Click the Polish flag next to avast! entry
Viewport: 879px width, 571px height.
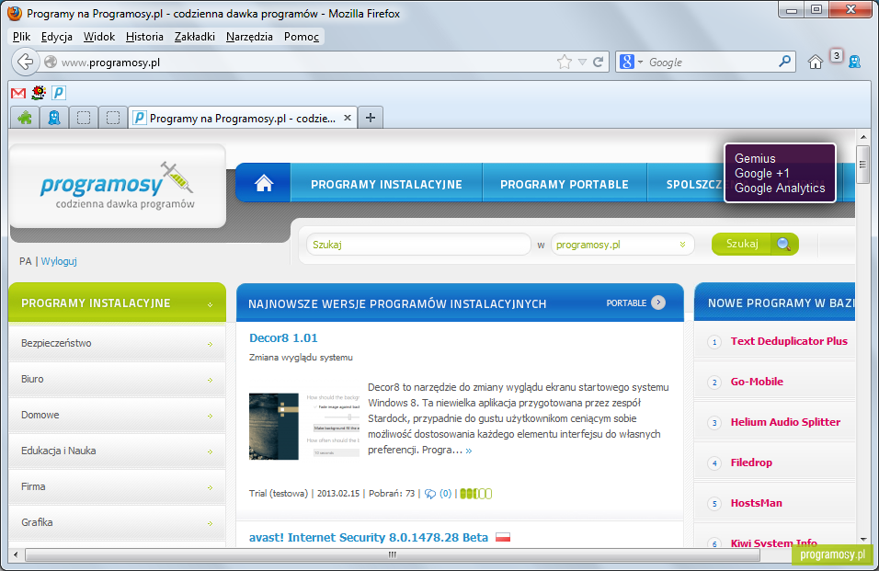coord(503,537)
